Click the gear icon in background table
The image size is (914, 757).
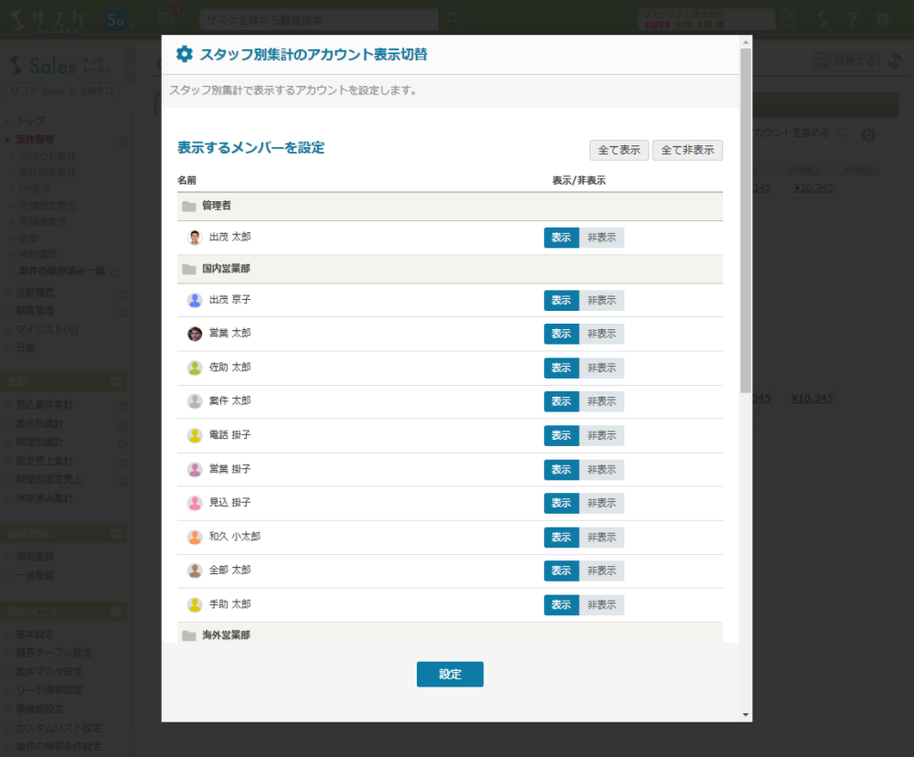point(868,134)
